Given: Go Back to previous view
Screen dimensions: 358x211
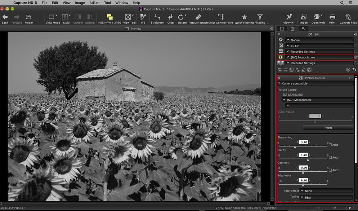Looking at the screenshot, I should pyautogui.click(x=5, y=19).
